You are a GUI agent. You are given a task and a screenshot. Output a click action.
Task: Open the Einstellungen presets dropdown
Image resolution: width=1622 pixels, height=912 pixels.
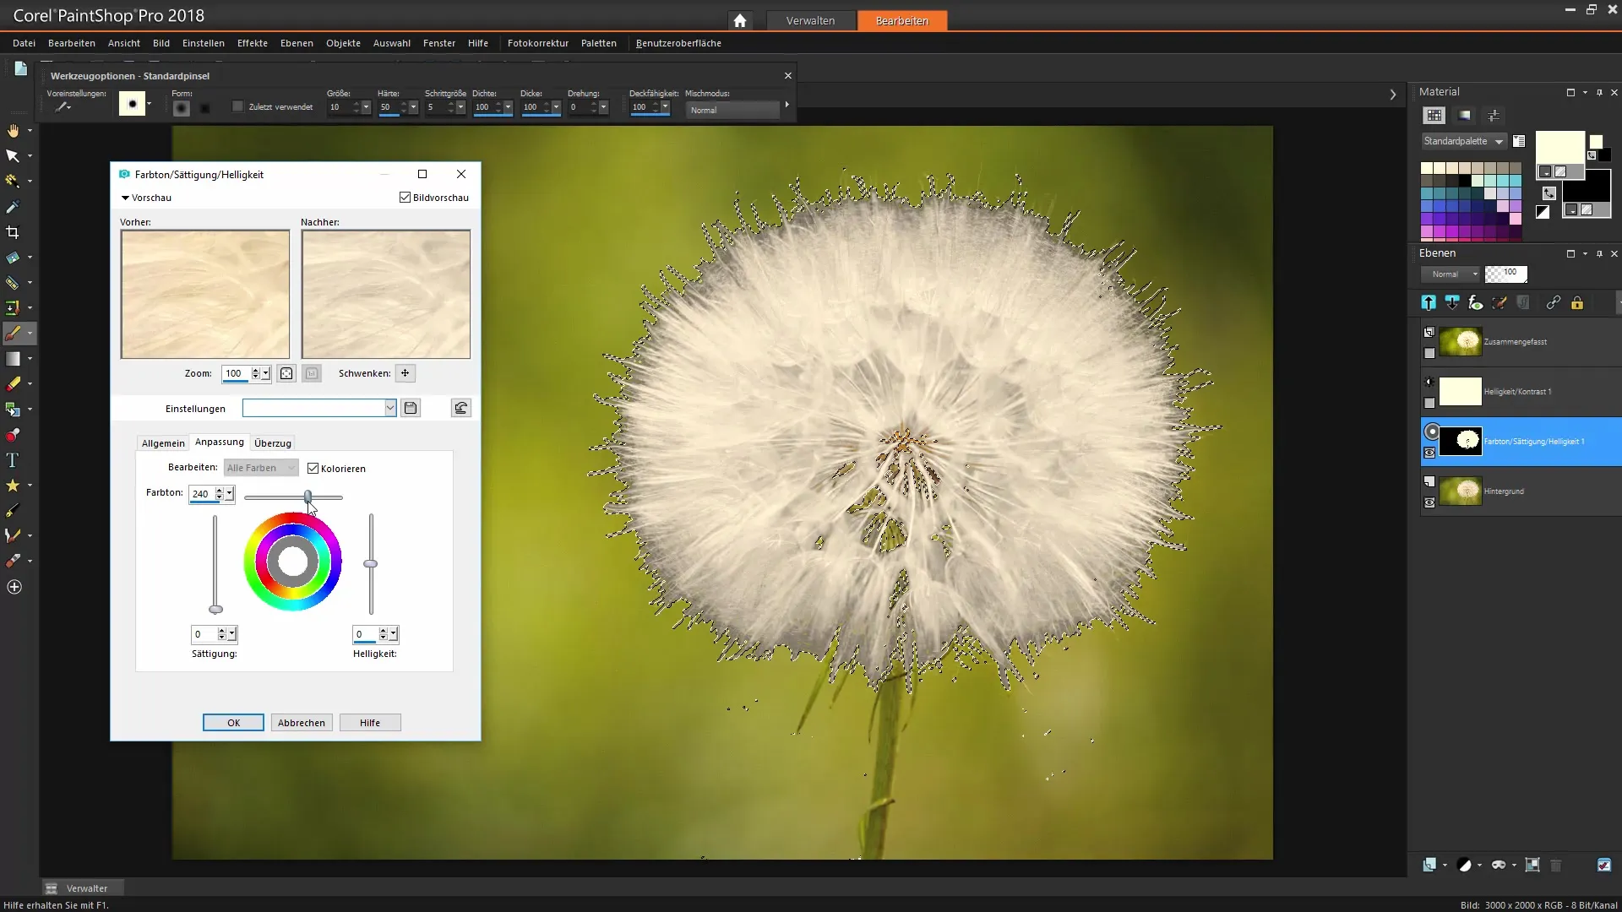point(389,408)
